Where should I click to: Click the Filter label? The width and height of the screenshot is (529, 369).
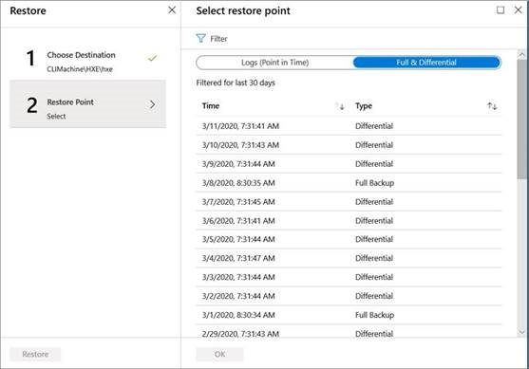click(218, 39)
